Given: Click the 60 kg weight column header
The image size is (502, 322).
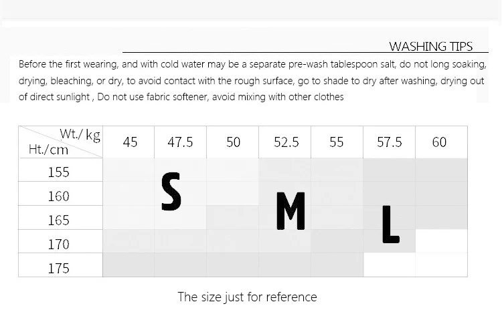Looking at the screenshot, I should tap(439, 142).
